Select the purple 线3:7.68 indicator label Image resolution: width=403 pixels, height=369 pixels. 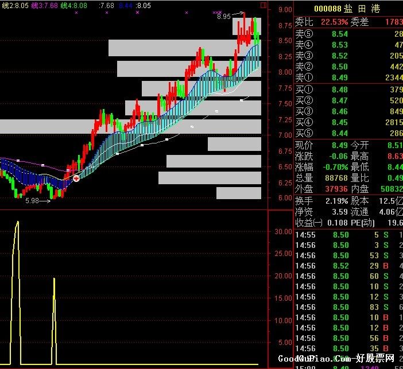(44, 5)
